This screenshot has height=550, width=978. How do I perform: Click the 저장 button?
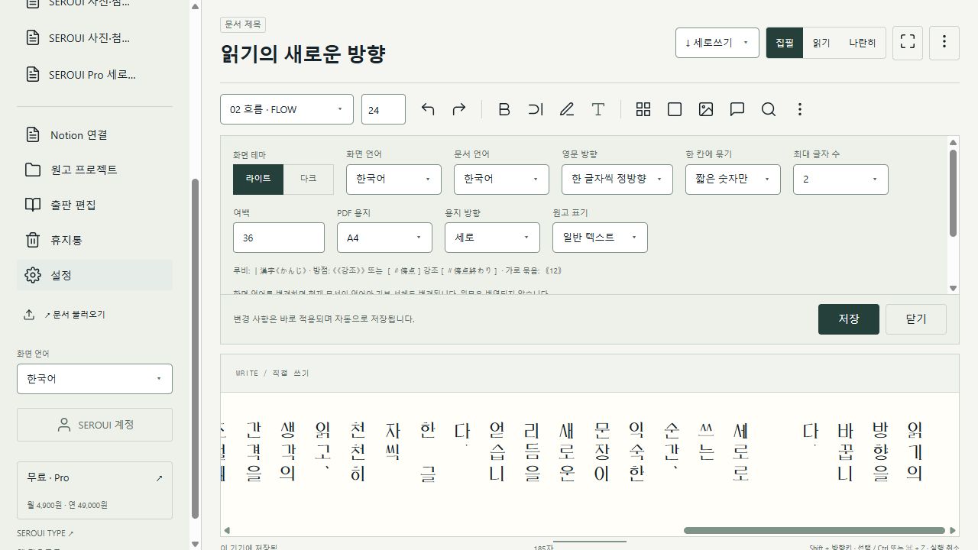849,319
